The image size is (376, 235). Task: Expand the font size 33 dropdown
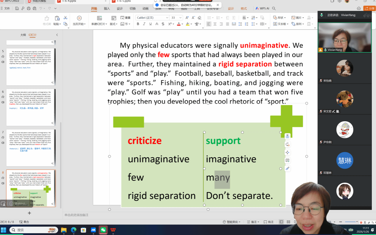tap(180, 18)
